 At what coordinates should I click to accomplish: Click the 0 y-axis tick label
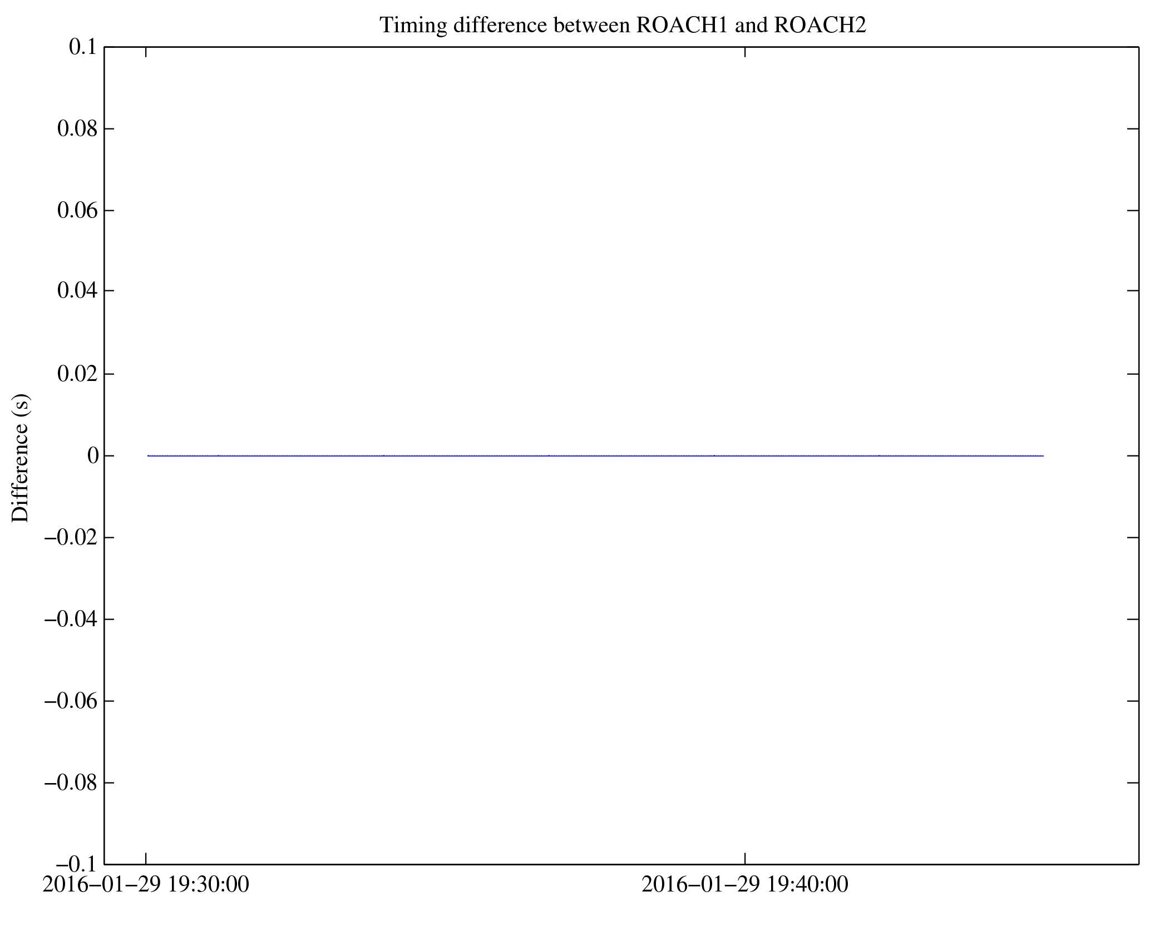(x=93, y=456)
